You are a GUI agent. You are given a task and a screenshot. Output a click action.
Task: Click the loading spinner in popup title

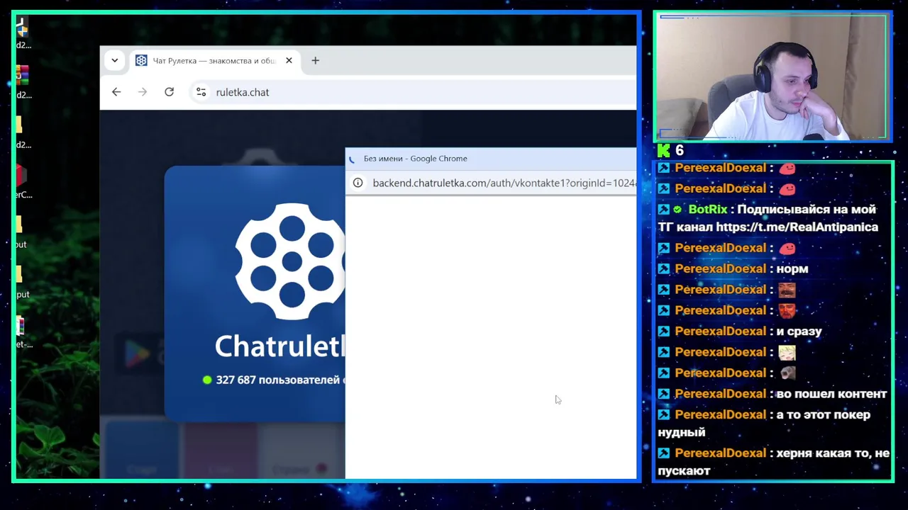[x=353, y=159]
